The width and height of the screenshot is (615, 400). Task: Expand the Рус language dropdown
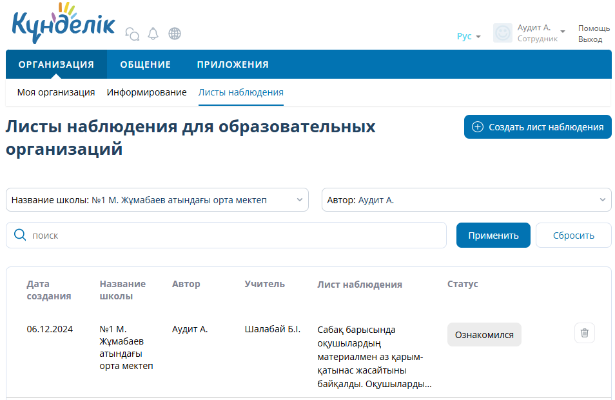pyautogui.click(x=469, y=37)
